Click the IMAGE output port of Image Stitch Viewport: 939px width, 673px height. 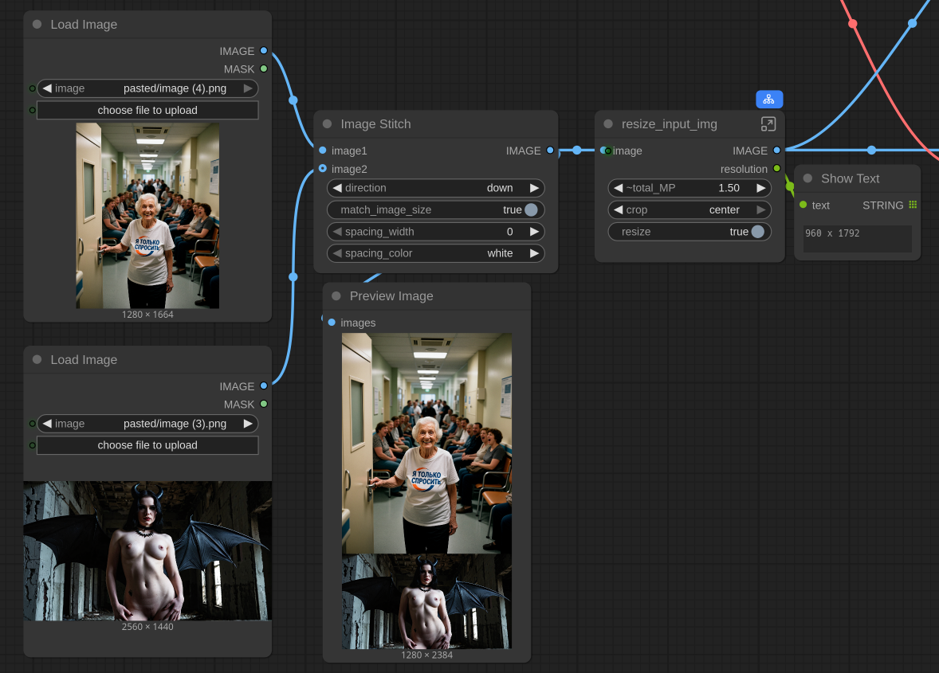550,151
